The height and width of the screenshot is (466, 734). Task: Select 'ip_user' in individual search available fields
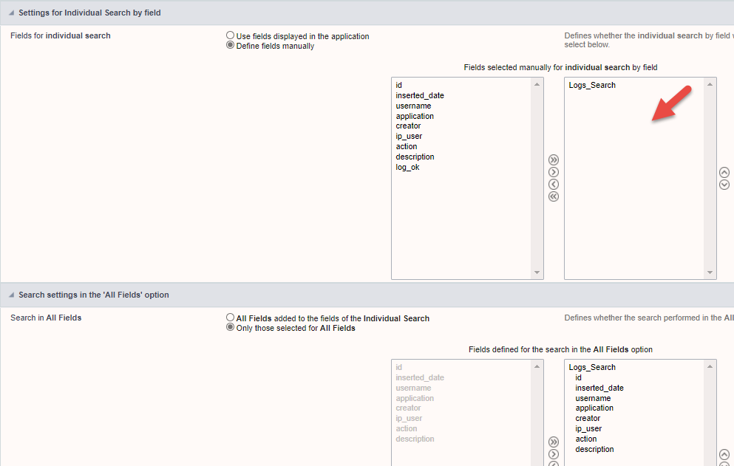(x=409, y=137)
